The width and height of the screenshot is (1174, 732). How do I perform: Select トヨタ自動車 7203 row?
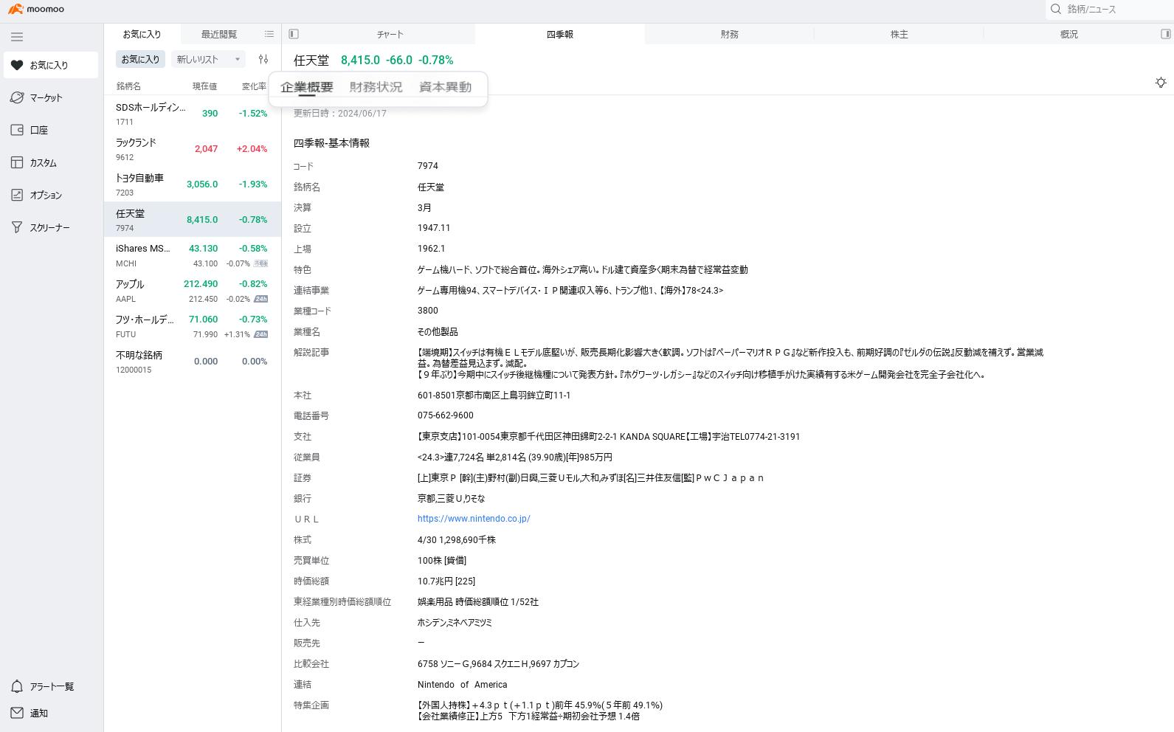point(193,184)
